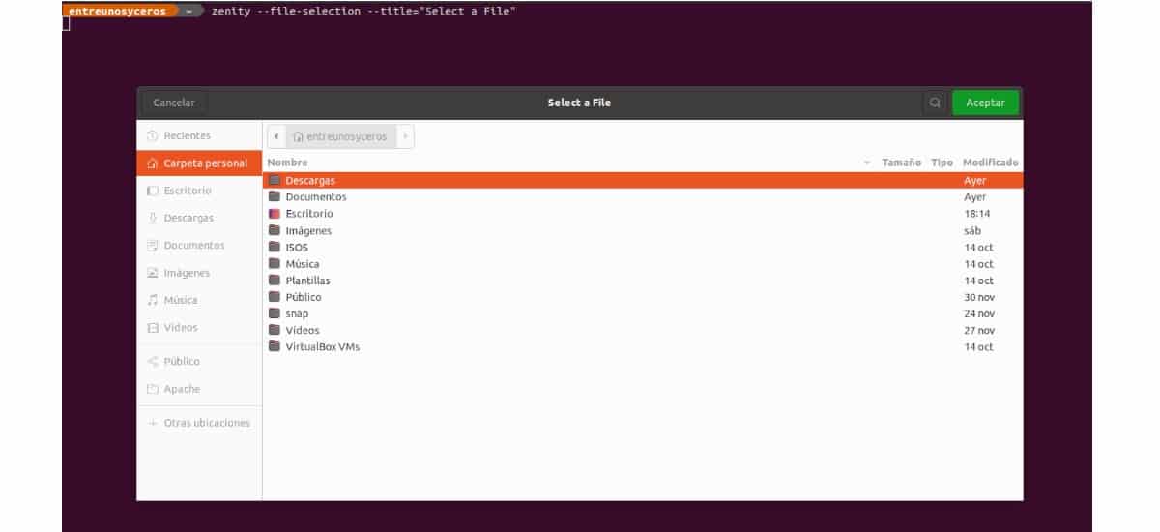
Task: Sort by the Nombre column header
Action: [288, 163]
